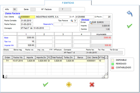Click the REMESADO green legend swatch
The image size is (140, 93).
pyautogui.click(x=113, y=64)
